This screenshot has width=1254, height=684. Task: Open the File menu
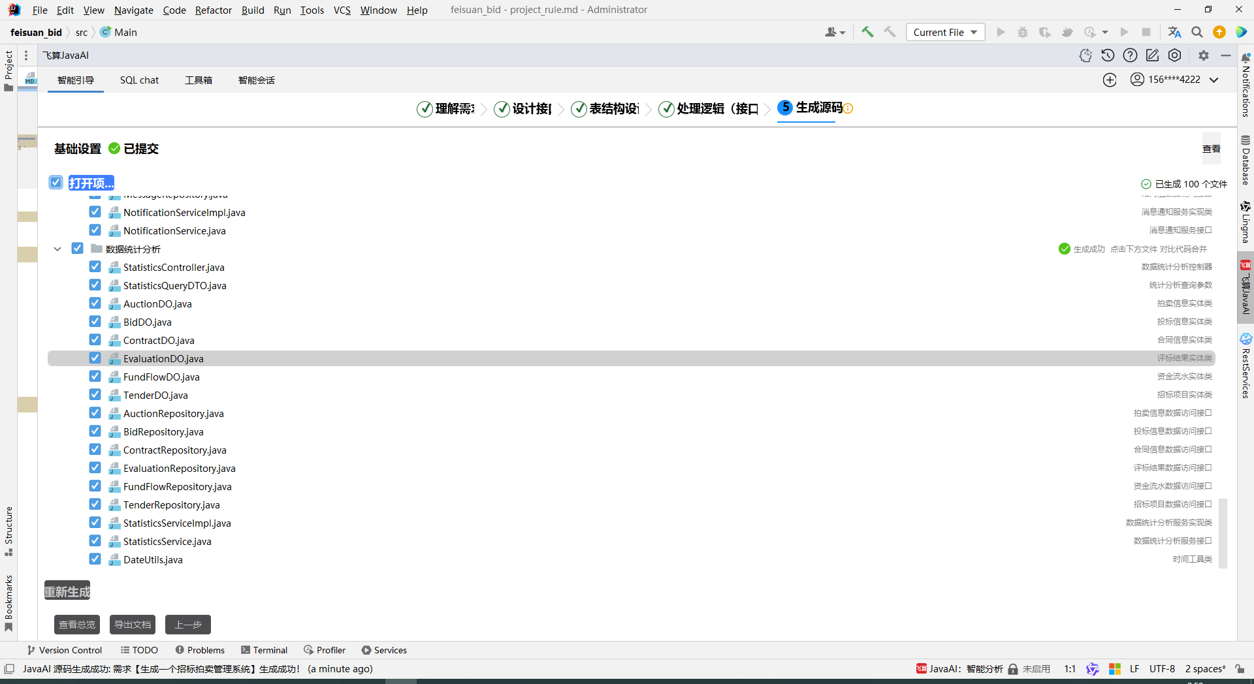40,10
